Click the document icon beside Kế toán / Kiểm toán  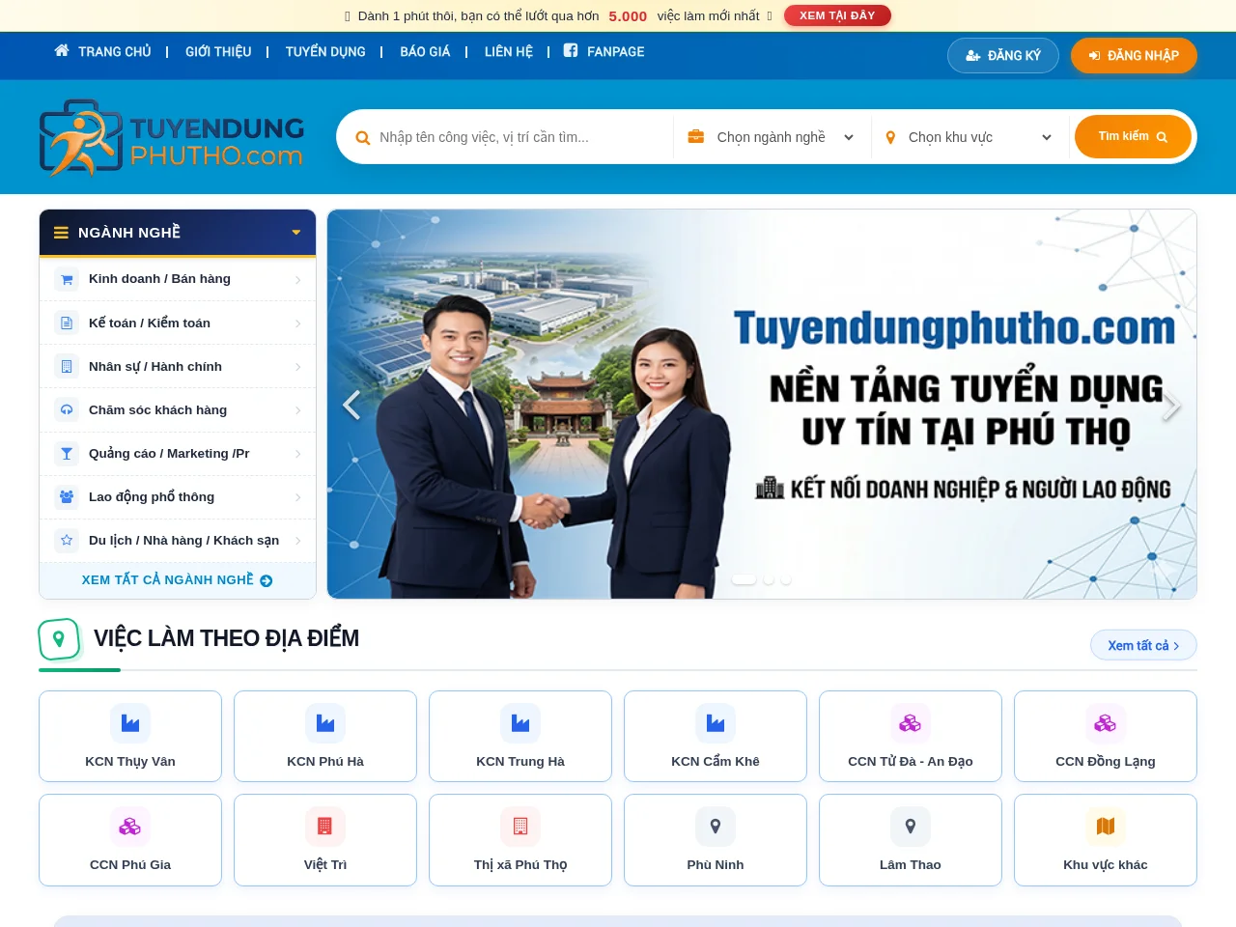tap(67, 323)
